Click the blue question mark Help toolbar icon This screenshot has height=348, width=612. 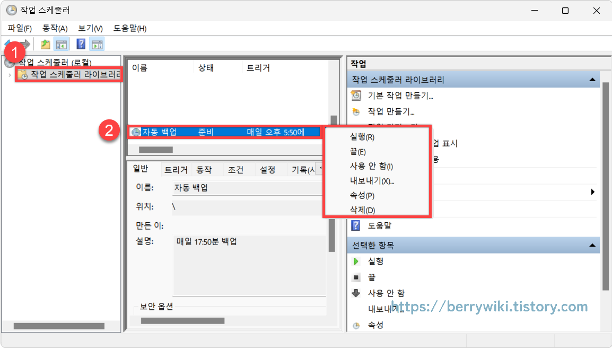click(x=80, y=43)
